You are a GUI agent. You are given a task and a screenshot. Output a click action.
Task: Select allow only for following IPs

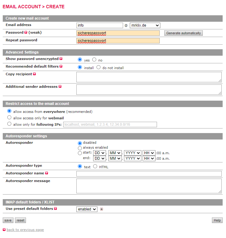click(x=9, y=124)
